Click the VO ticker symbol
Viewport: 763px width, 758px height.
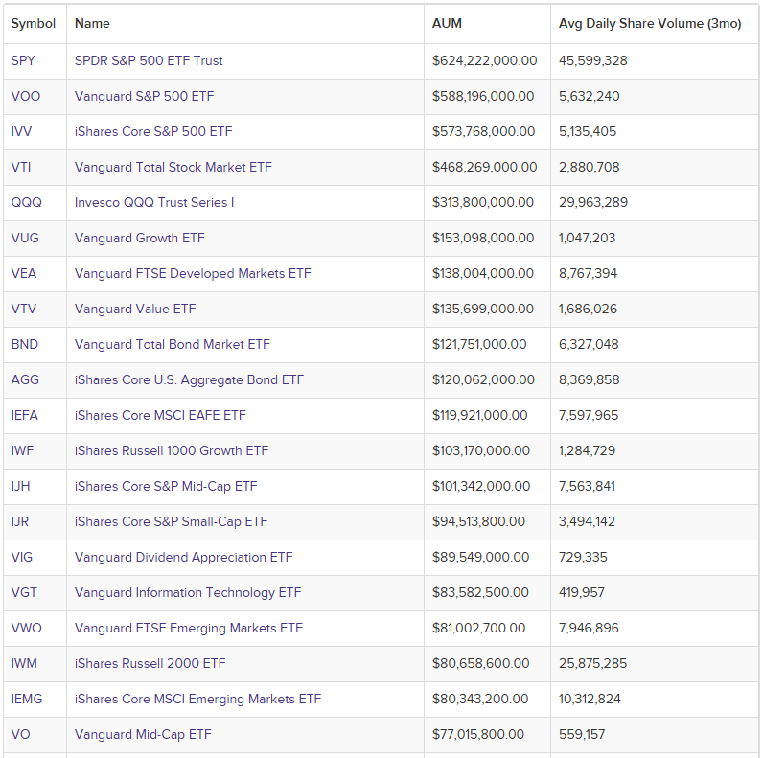tap(20, 736)
